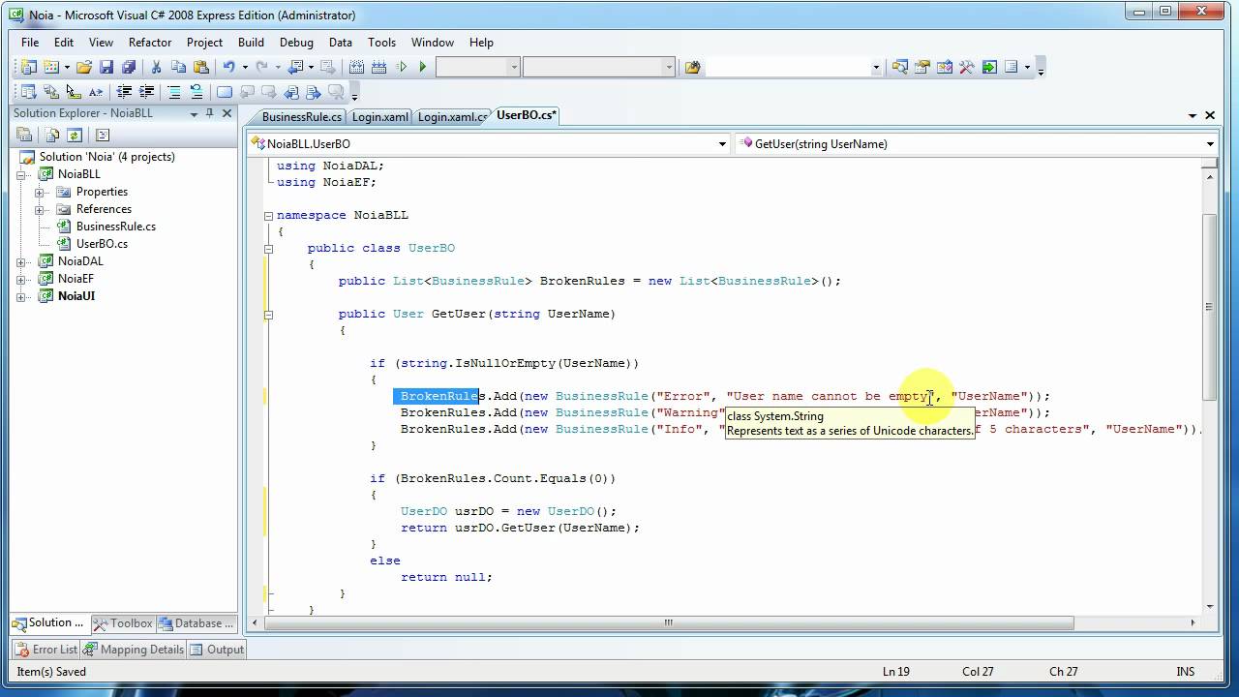Click the New Project toolbar icon

point(28,67)
